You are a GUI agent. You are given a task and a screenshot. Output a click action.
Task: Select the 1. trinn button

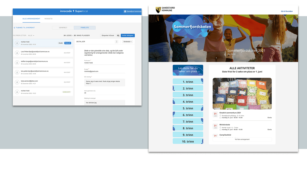188,81
